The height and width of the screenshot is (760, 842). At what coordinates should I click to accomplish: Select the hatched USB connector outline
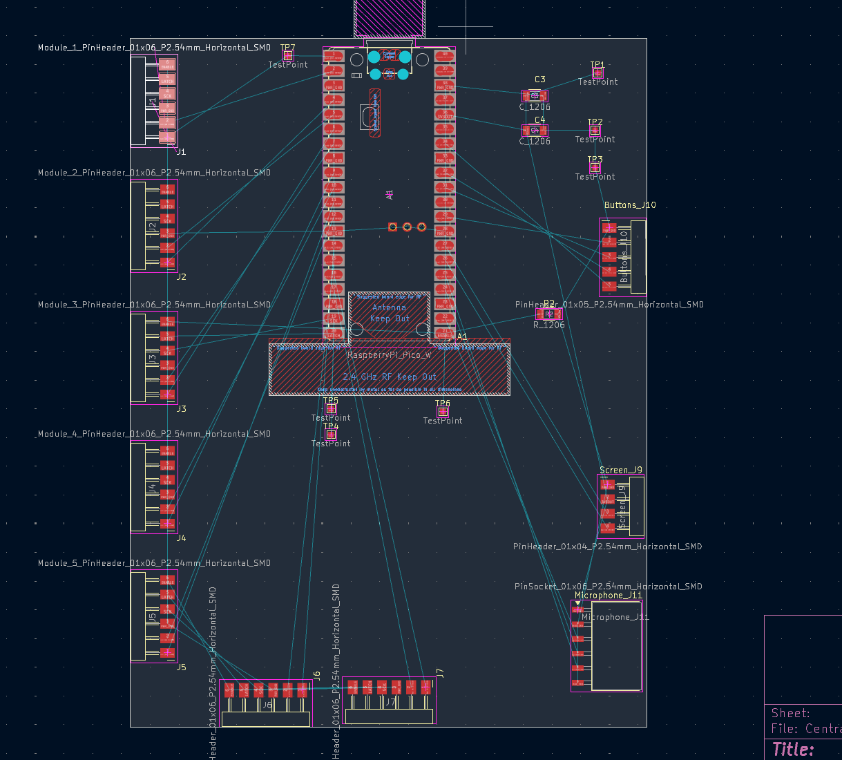(x=390, y=18)
